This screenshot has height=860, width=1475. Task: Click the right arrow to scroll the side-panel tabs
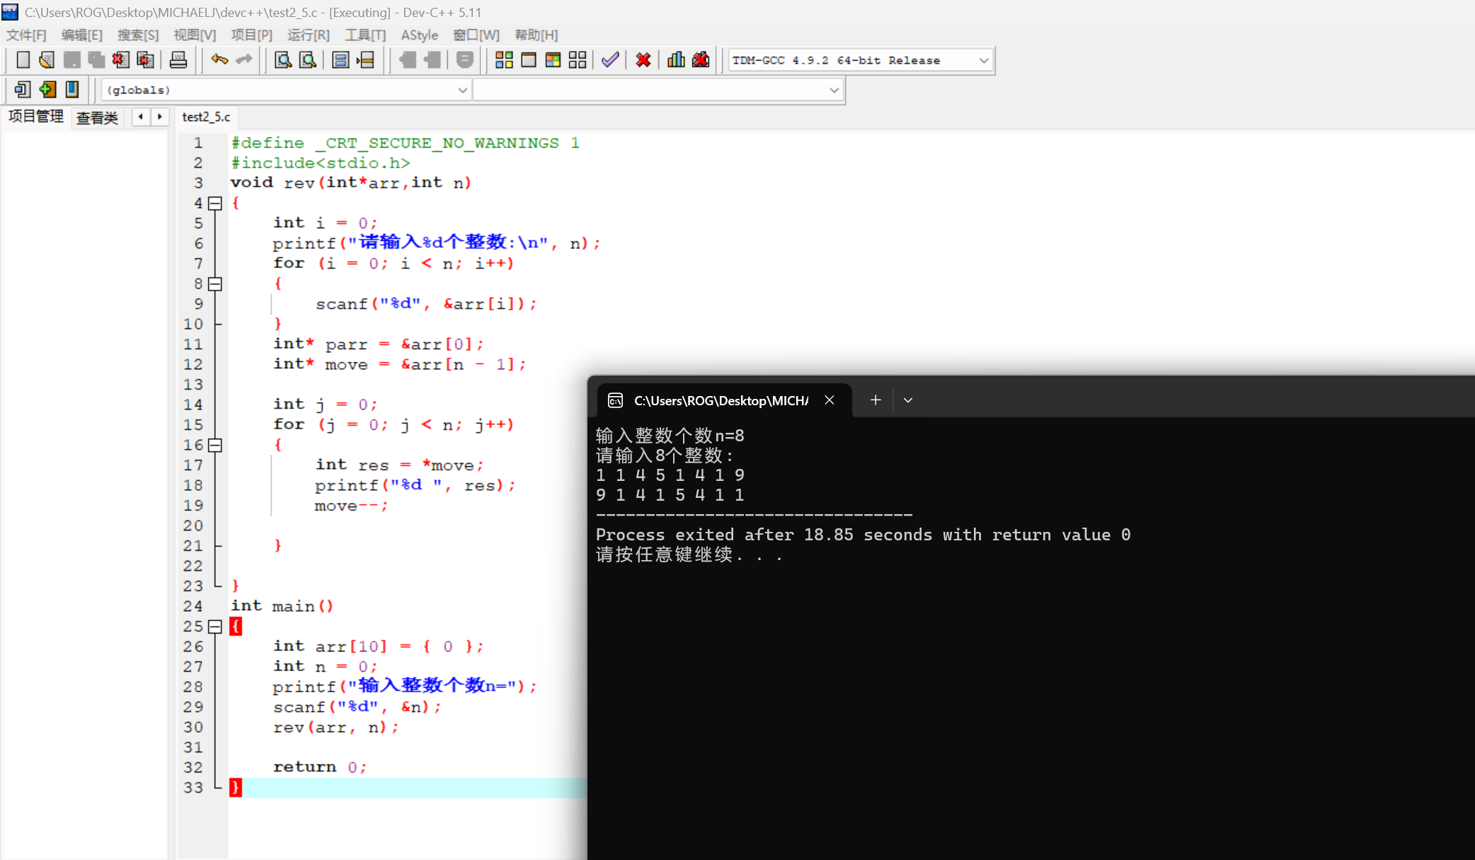coord(160,117)
